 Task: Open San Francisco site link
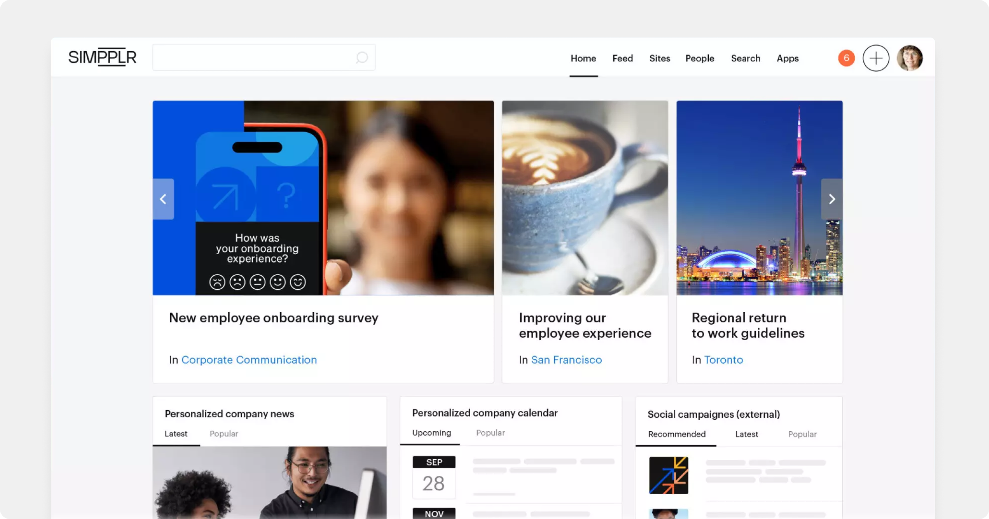coord(566,360)
